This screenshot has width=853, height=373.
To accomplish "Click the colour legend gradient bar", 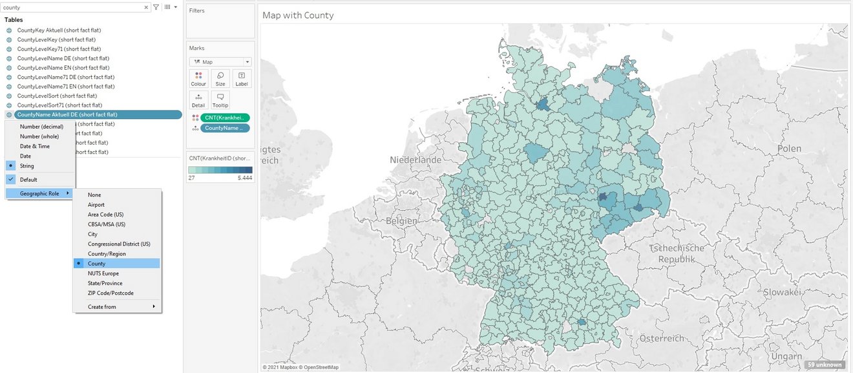I will pos(220,170).
